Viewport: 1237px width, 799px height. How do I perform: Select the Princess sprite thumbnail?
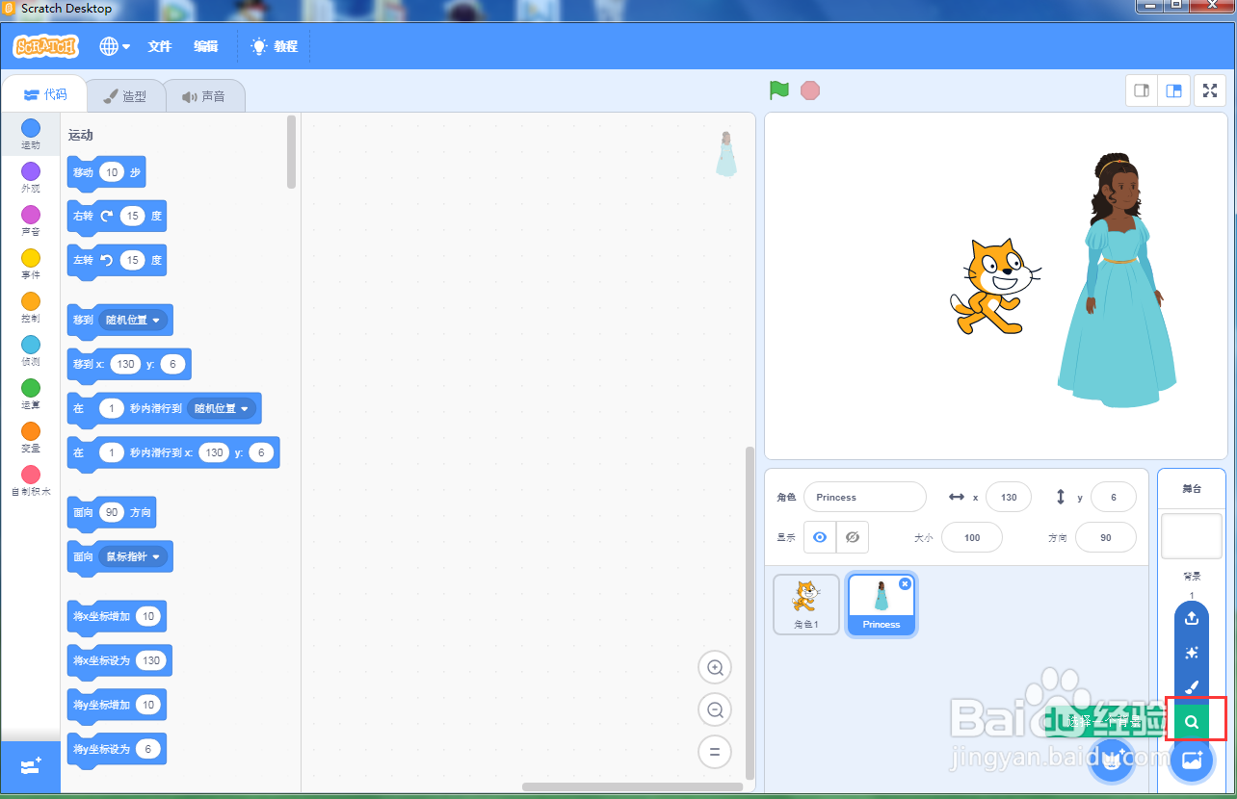[x=881, y=605]
